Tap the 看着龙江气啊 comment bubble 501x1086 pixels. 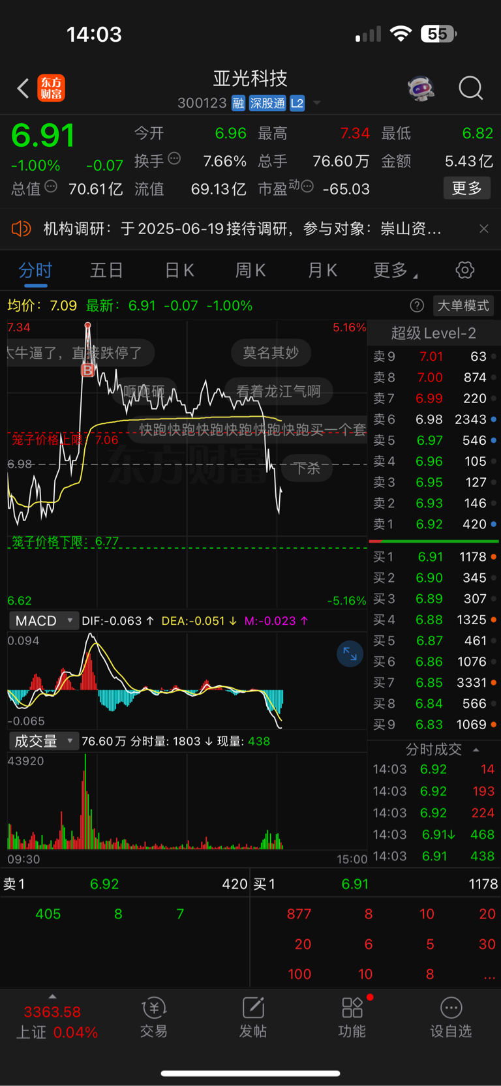click(279, 391)
